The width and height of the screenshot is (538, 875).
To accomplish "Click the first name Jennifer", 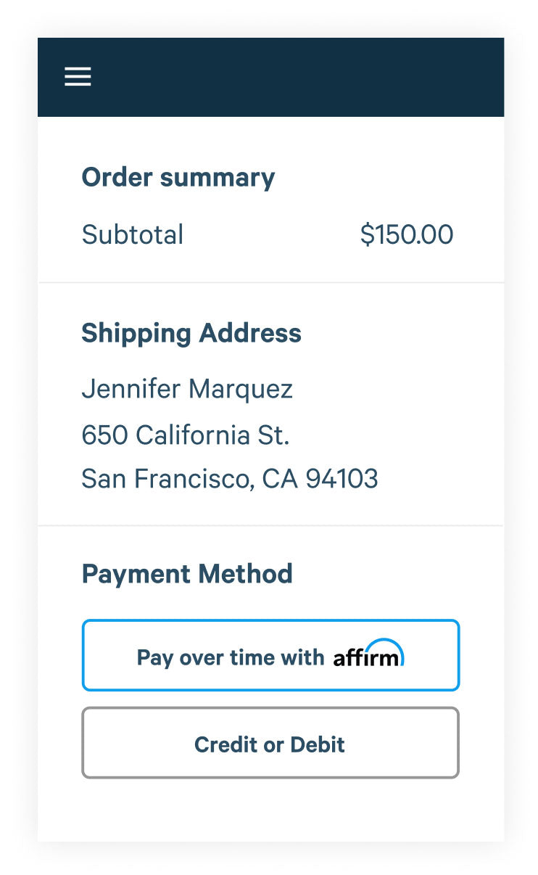I will click(x=131, y=389).
